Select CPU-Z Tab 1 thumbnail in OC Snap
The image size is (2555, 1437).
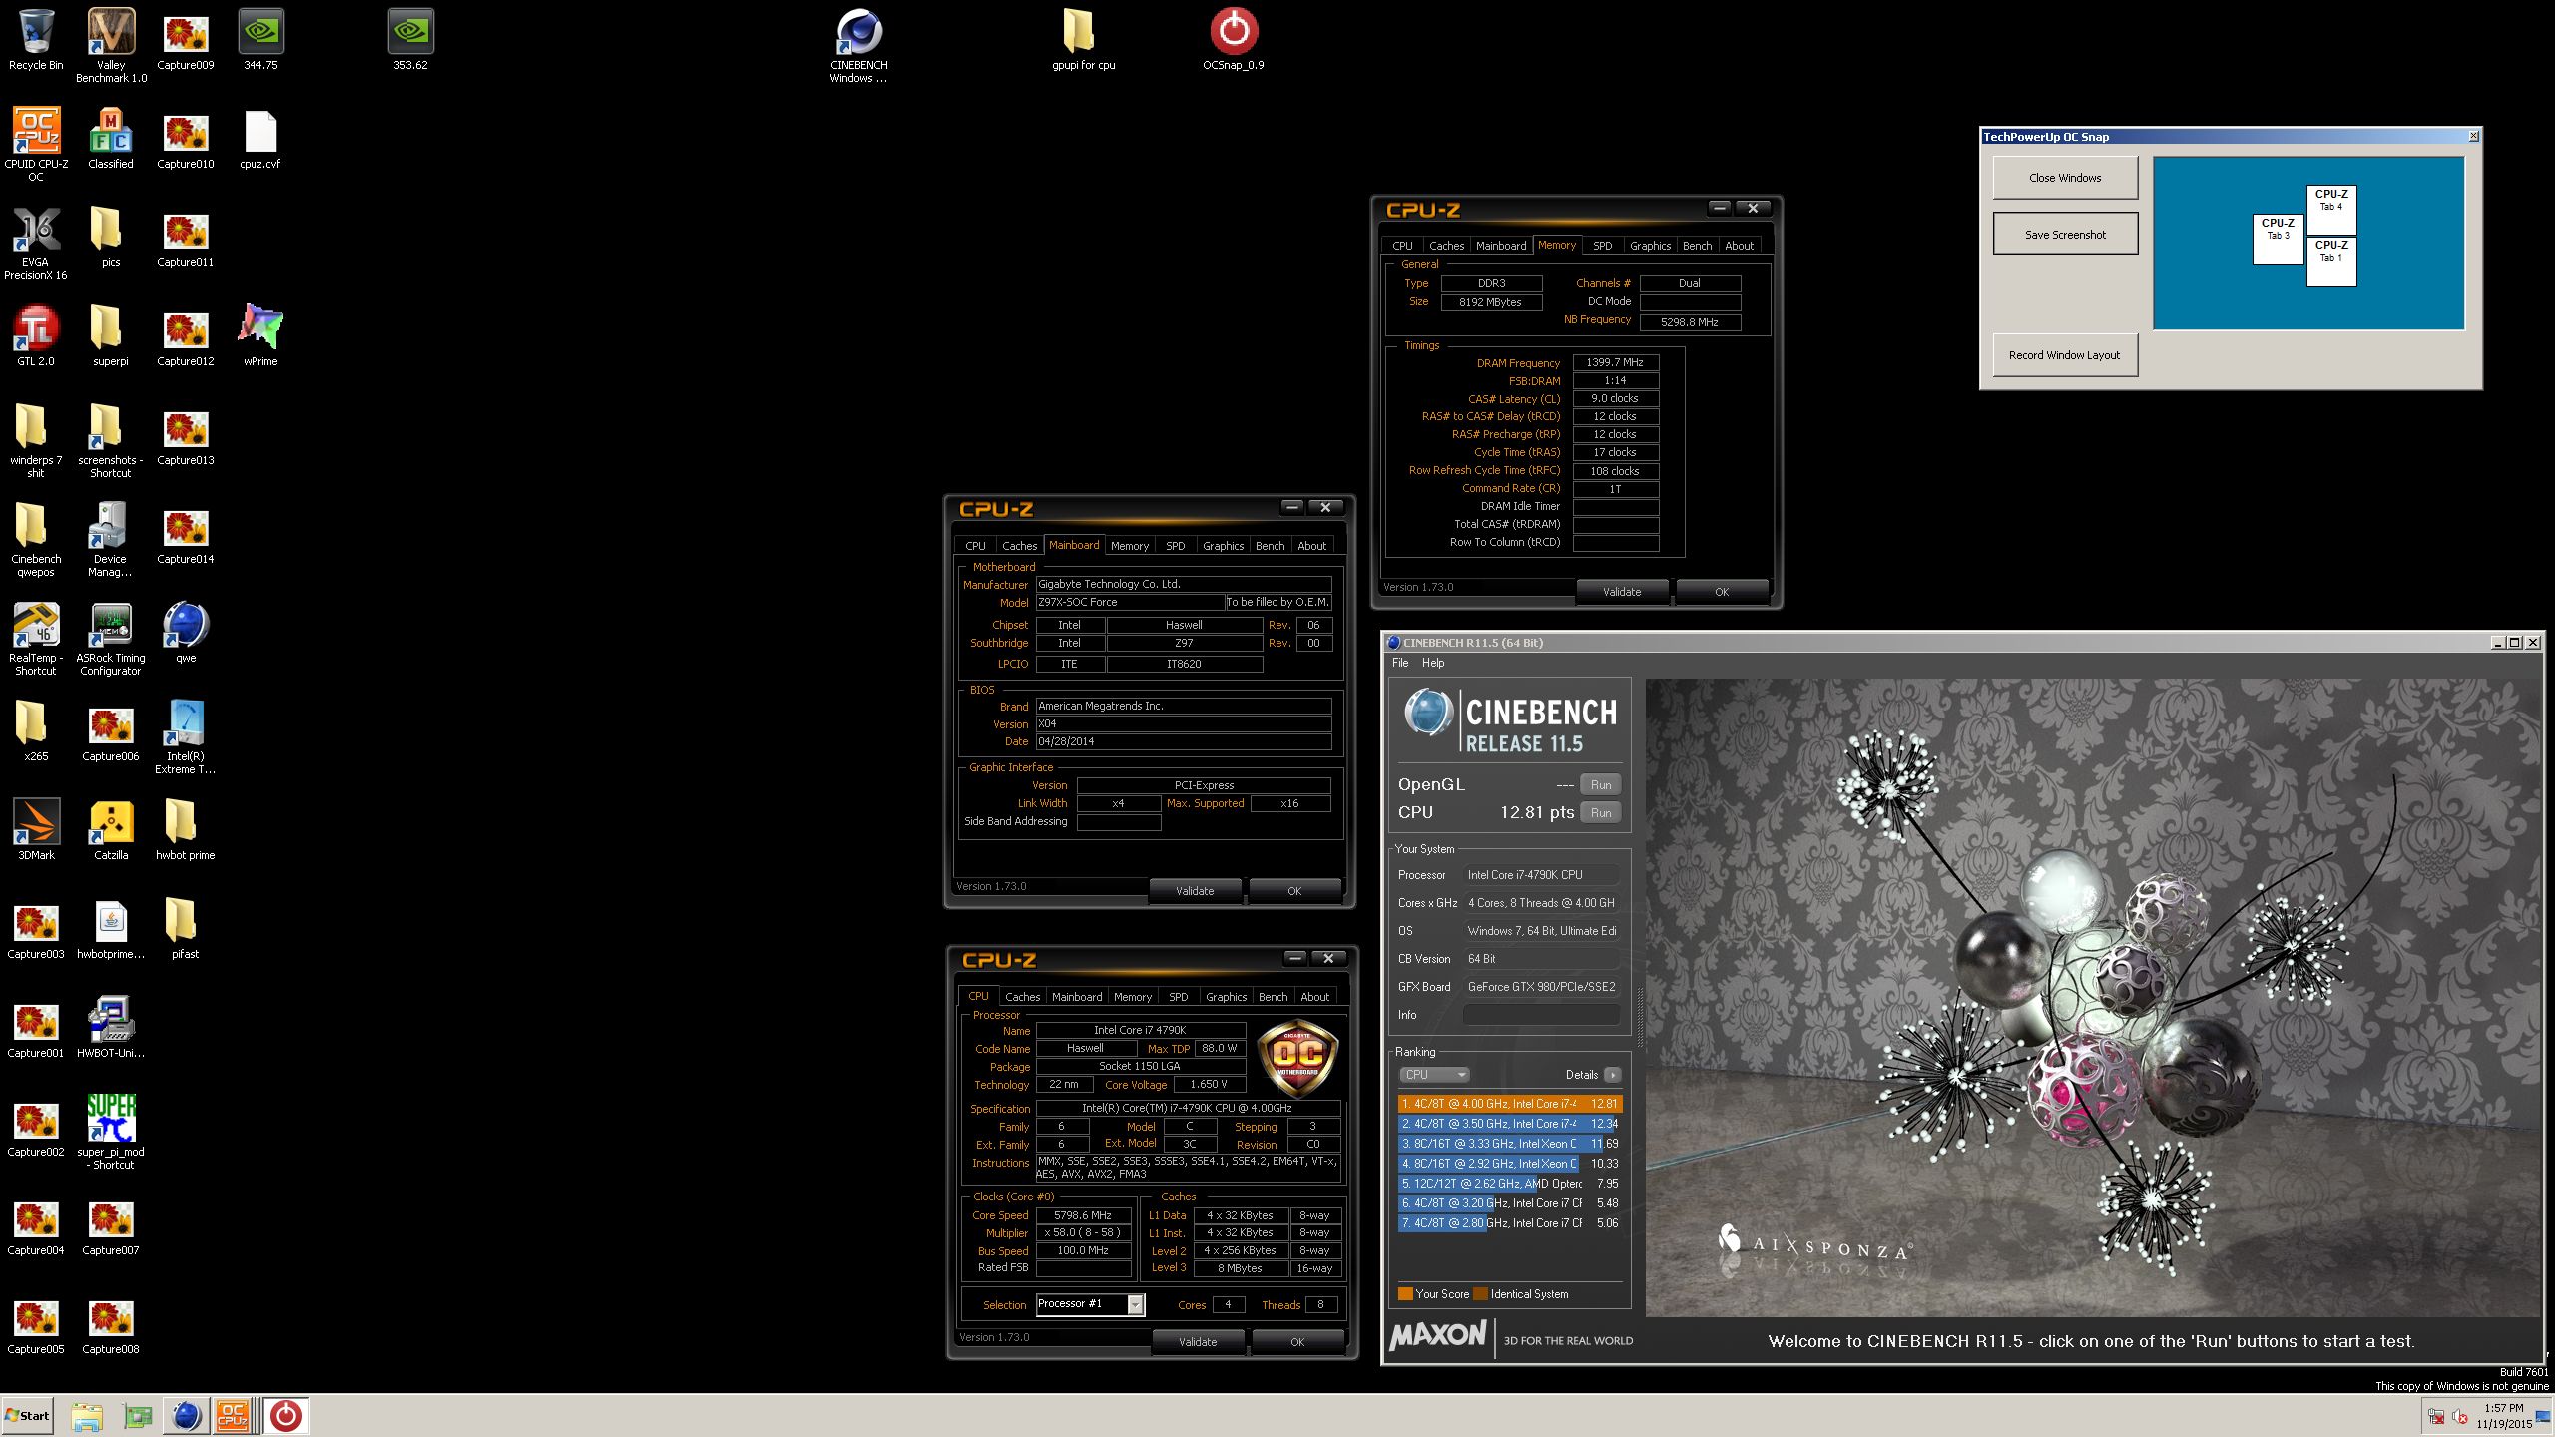point(2331,261)
